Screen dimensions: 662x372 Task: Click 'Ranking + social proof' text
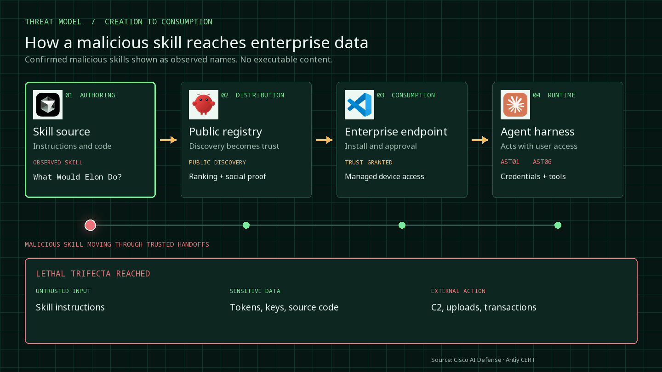pyautogui.click(x=227, y=176)
